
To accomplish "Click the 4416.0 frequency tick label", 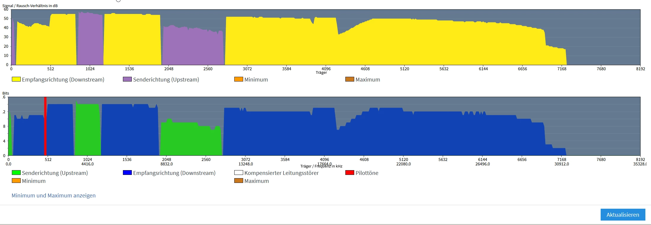I will coord(88,164).
